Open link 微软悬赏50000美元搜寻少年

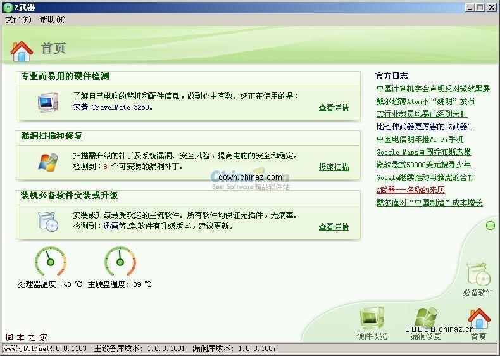[x=424, y=165]
